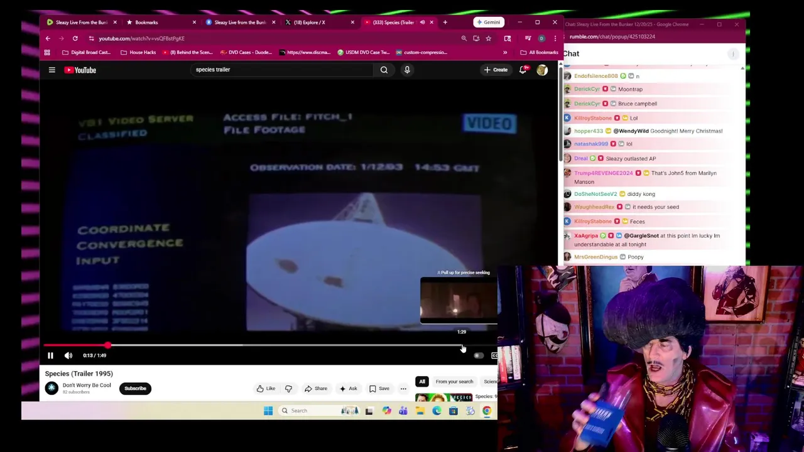Open the 'House Hacks' bookmark folder

click(x=138, y=53)
